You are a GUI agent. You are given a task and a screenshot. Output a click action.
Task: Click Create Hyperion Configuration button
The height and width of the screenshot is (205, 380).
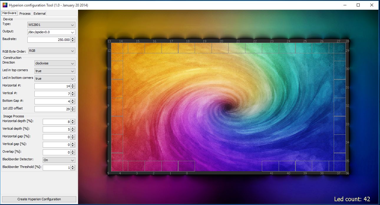point(39,199)
